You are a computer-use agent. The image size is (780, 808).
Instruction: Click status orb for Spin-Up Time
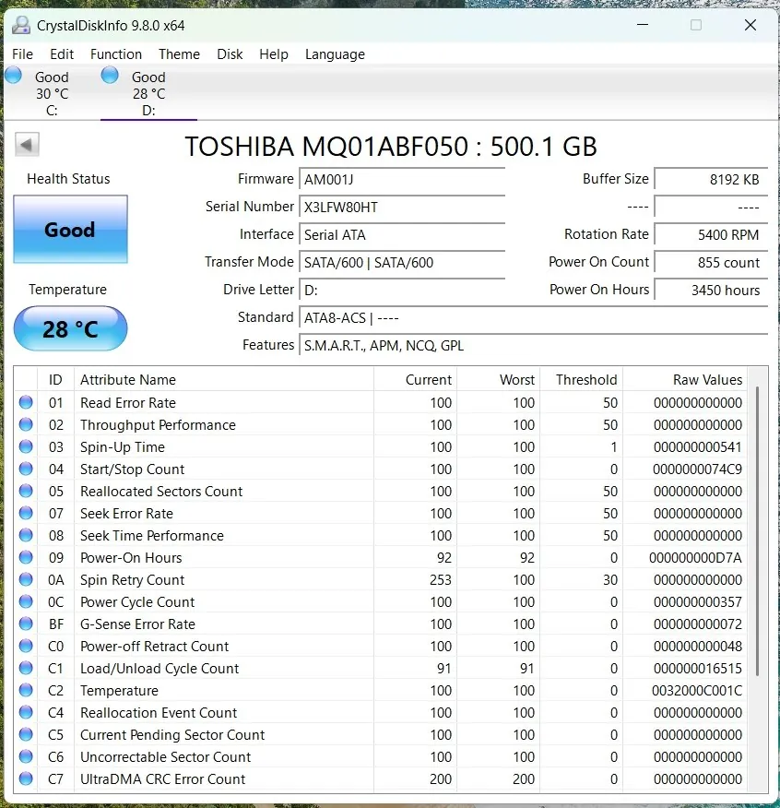point(26,446)
